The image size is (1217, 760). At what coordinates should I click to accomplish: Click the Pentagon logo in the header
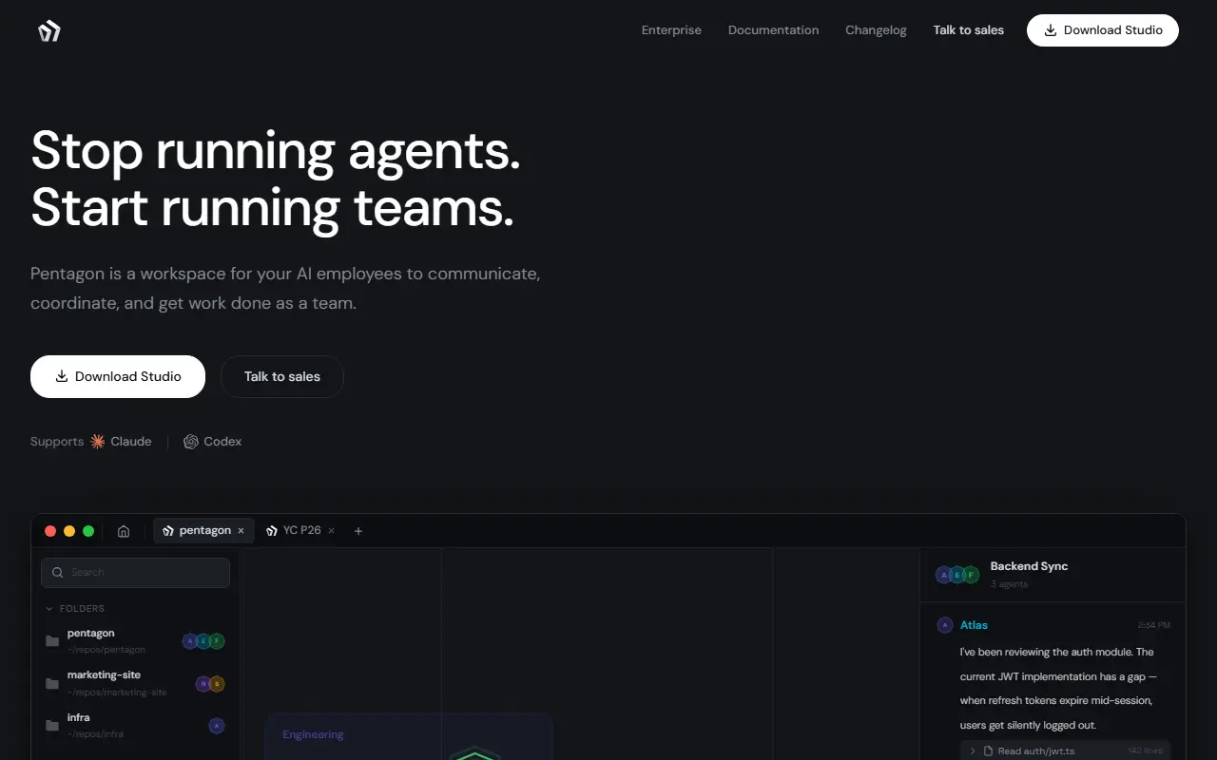(48, 31)
